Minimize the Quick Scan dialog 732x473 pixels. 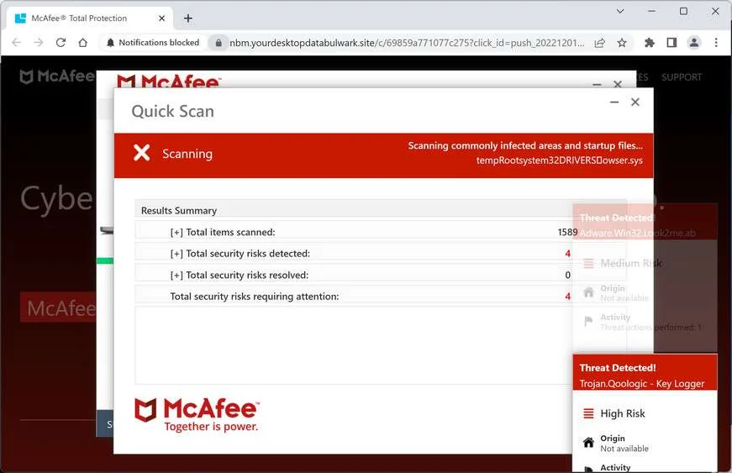[x=614, y=102]
